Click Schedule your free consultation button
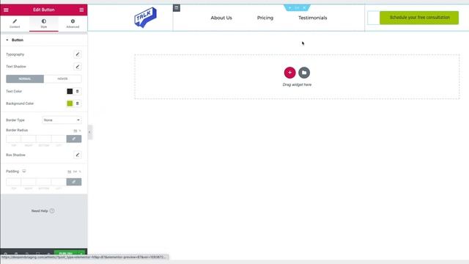469x264 pixels. pos(419,18)
